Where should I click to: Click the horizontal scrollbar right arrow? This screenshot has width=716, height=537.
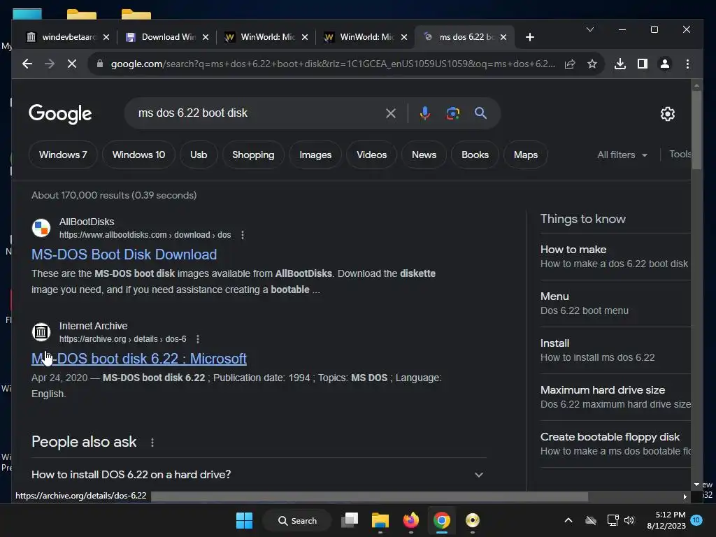pyautogui.click(x=685, y=496)
